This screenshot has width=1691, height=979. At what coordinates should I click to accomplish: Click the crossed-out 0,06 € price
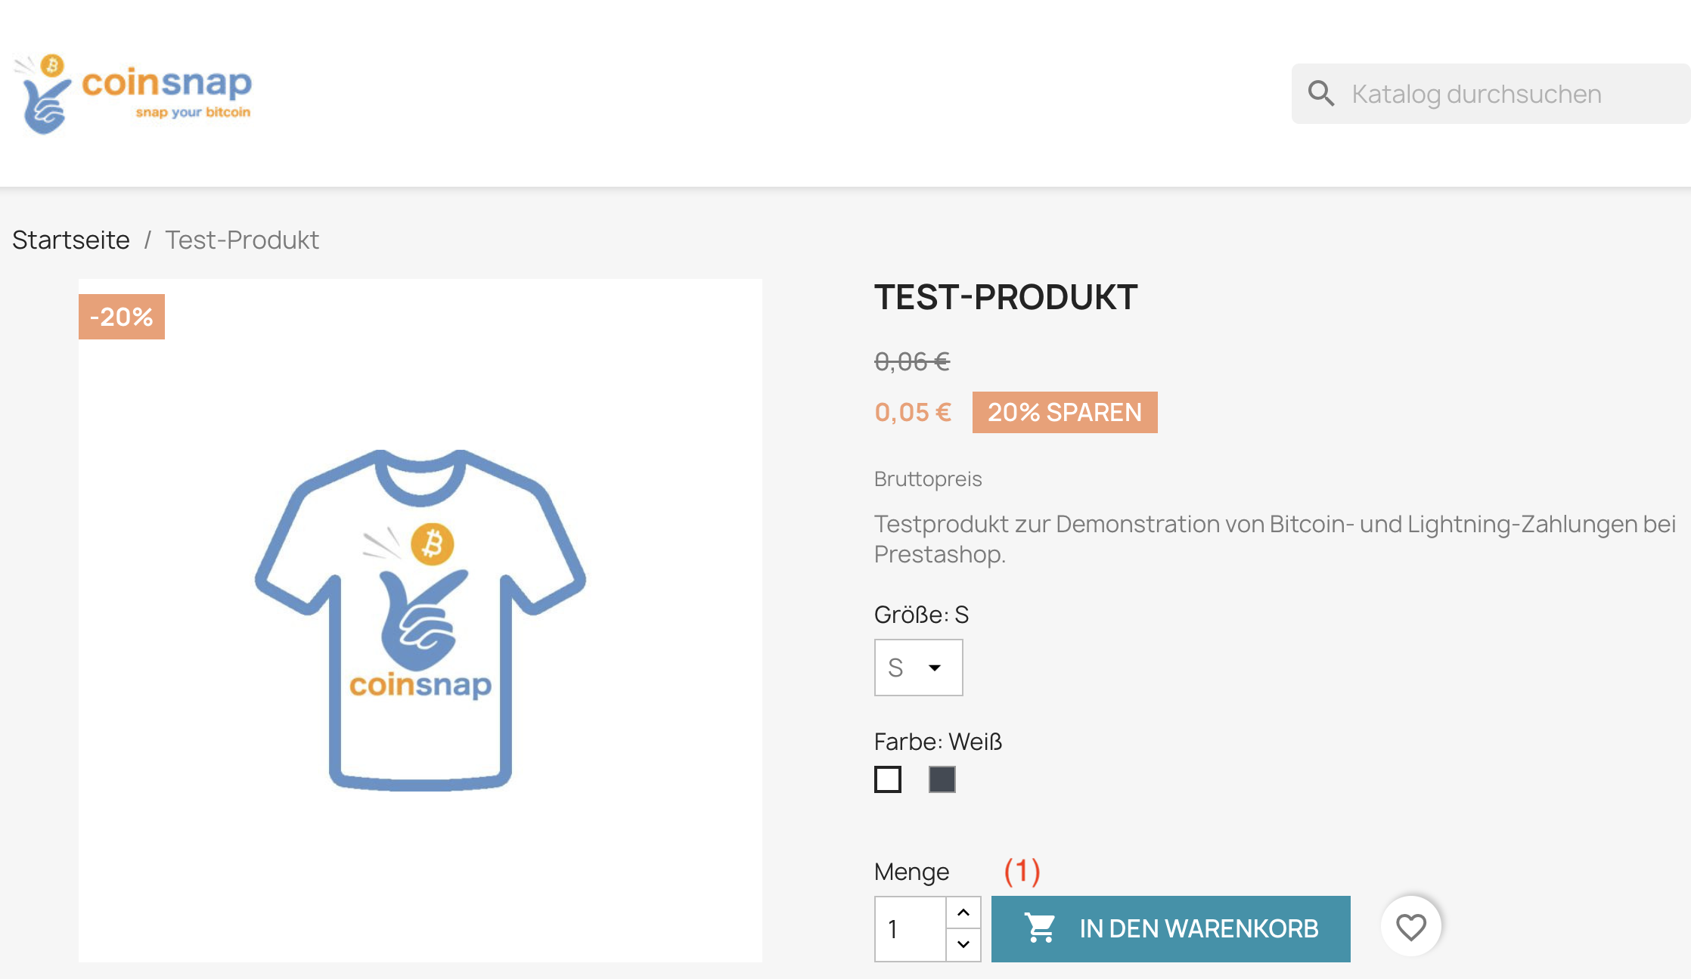point(912,361)
